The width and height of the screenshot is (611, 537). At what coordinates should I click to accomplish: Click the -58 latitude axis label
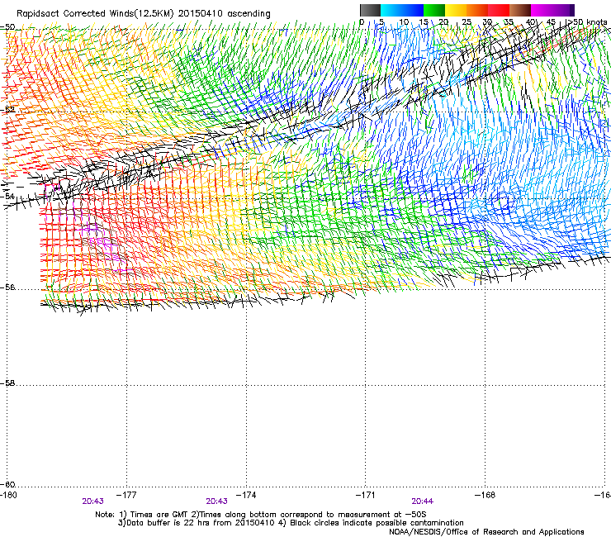[7, 383]
